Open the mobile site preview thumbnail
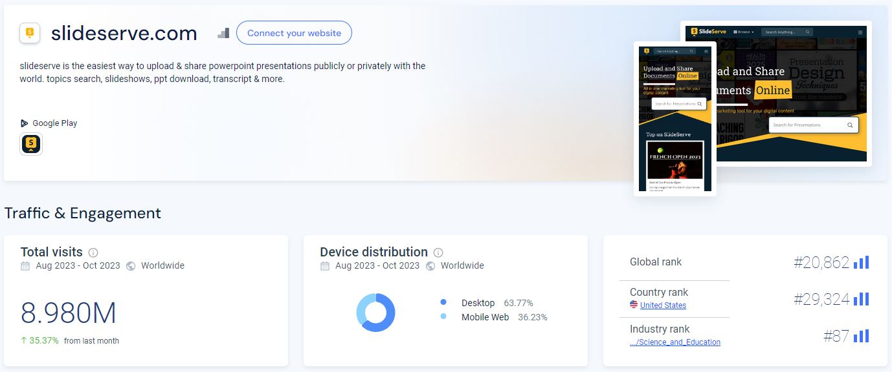 [675, 118]
